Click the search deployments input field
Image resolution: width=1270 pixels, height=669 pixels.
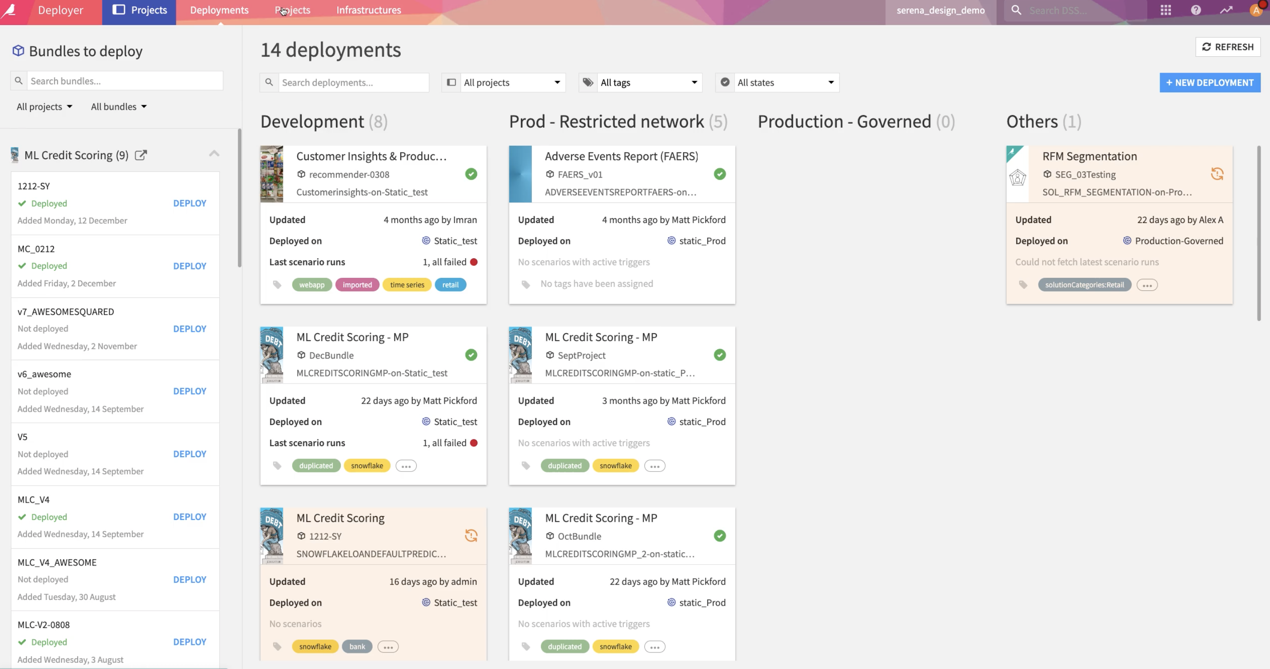pos(353,82)
